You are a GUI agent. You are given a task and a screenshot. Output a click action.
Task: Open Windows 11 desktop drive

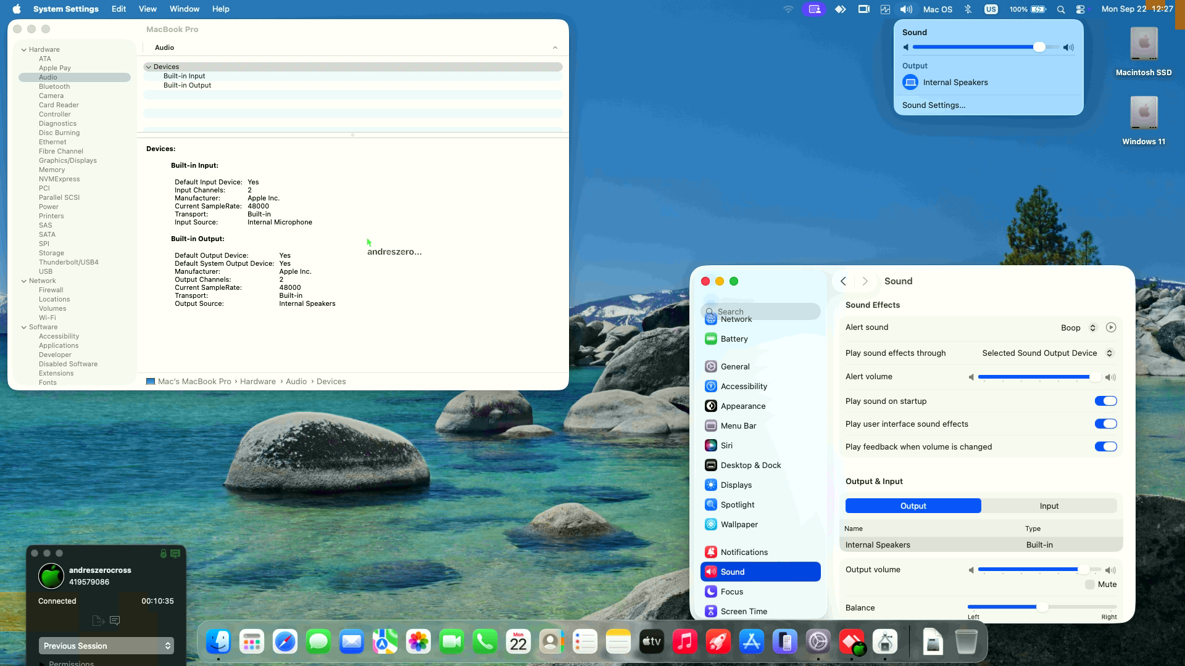click(x=1144, y=120)
